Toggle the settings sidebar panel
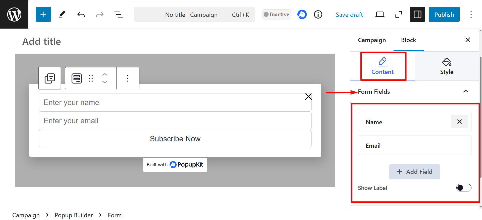Viewport: 482px width, 220px height. coord(417,15)
